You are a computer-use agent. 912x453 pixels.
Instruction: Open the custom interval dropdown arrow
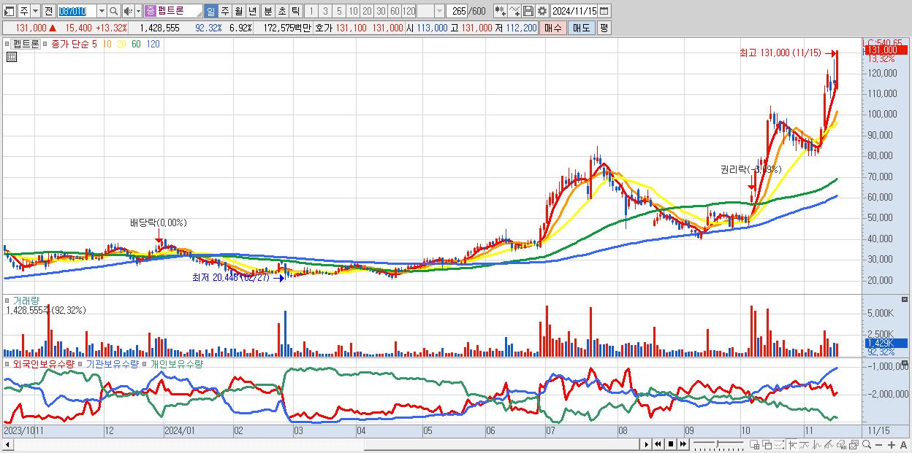coord(439,11)
